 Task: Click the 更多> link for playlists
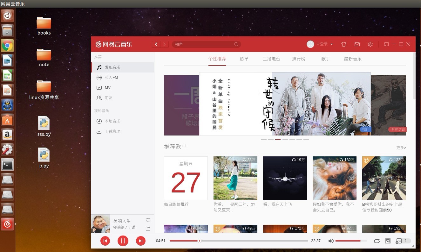[401, 148]
